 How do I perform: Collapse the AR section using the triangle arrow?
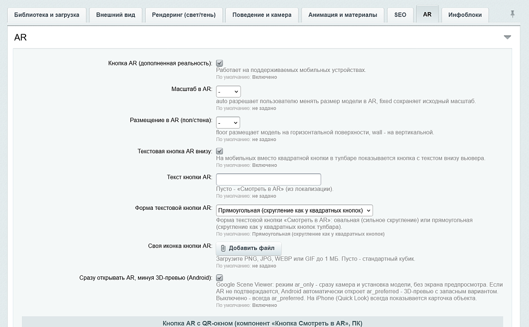tap(507, 37)
